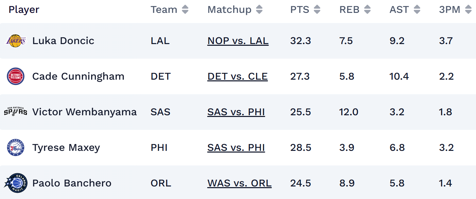The image size is (476, 199).
Task: Open the DET vs. CLE matchup link
Action: [237, 77]
